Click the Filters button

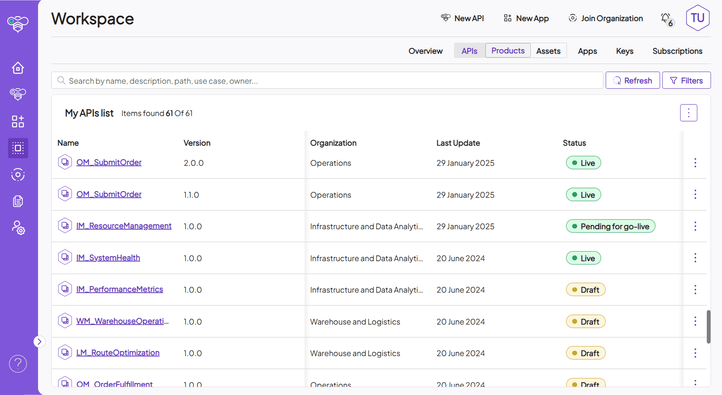[686, 80]
